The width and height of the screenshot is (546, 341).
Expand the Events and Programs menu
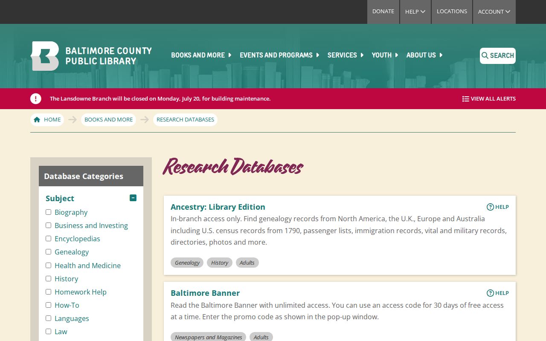point(279,55)
